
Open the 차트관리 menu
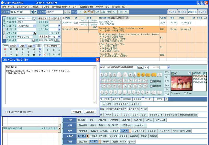click(x=35, y=6)
